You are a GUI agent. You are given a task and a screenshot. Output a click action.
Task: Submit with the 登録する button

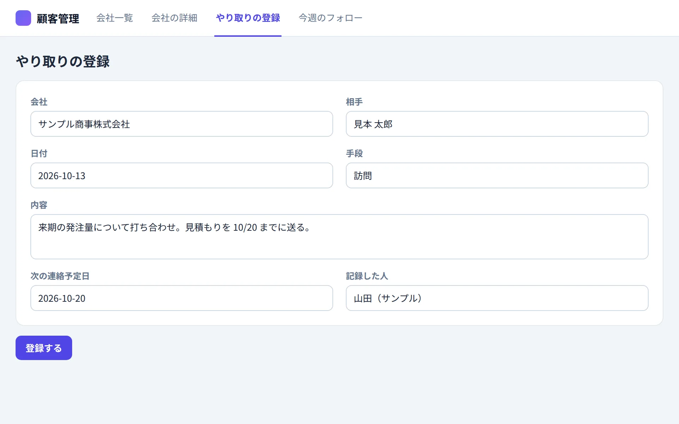(x=44, y=348)
